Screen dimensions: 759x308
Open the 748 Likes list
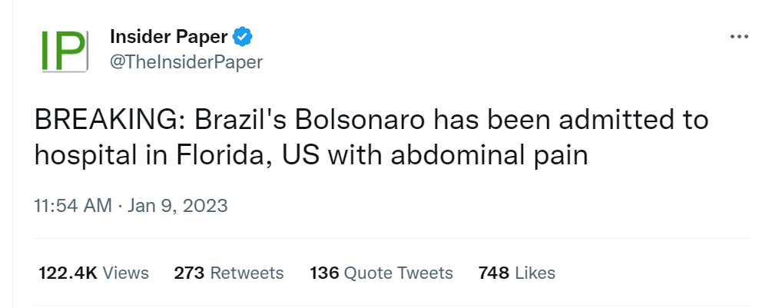coord(516,273)
